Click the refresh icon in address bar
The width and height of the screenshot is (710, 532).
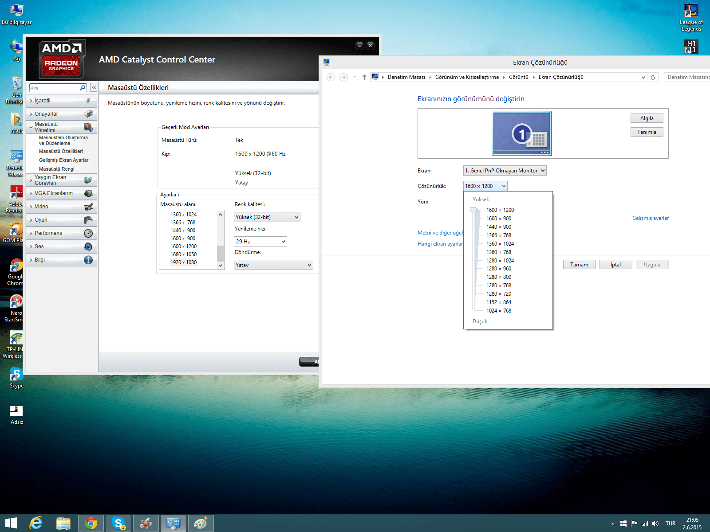[653, 77]
